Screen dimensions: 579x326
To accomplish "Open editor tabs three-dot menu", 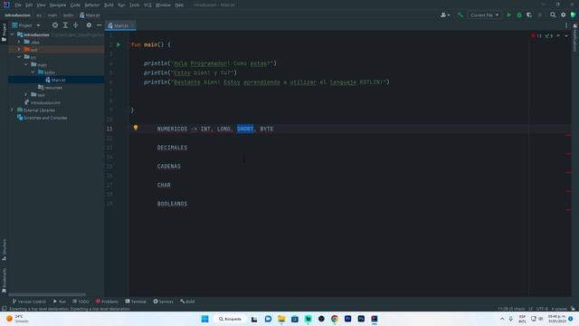I will (566, 25).
